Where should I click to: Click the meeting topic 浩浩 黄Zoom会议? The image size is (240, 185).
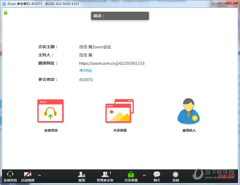click(95, 47)
